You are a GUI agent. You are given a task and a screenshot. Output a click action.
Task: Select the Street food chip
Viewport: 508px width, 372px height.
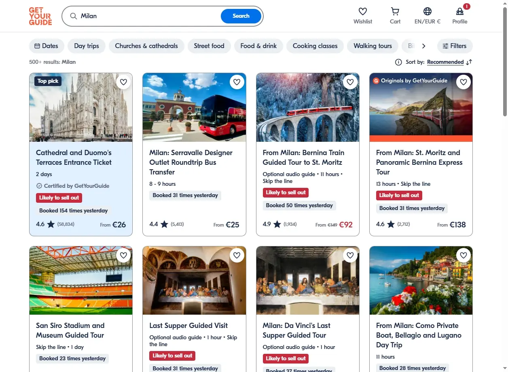(x=209, y=46)
